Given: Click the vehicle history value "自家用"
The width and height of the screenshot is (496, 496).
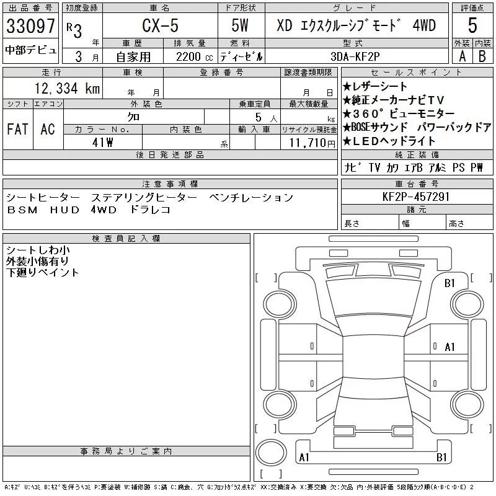Looking at the screenshot, I should click(133, 57).
